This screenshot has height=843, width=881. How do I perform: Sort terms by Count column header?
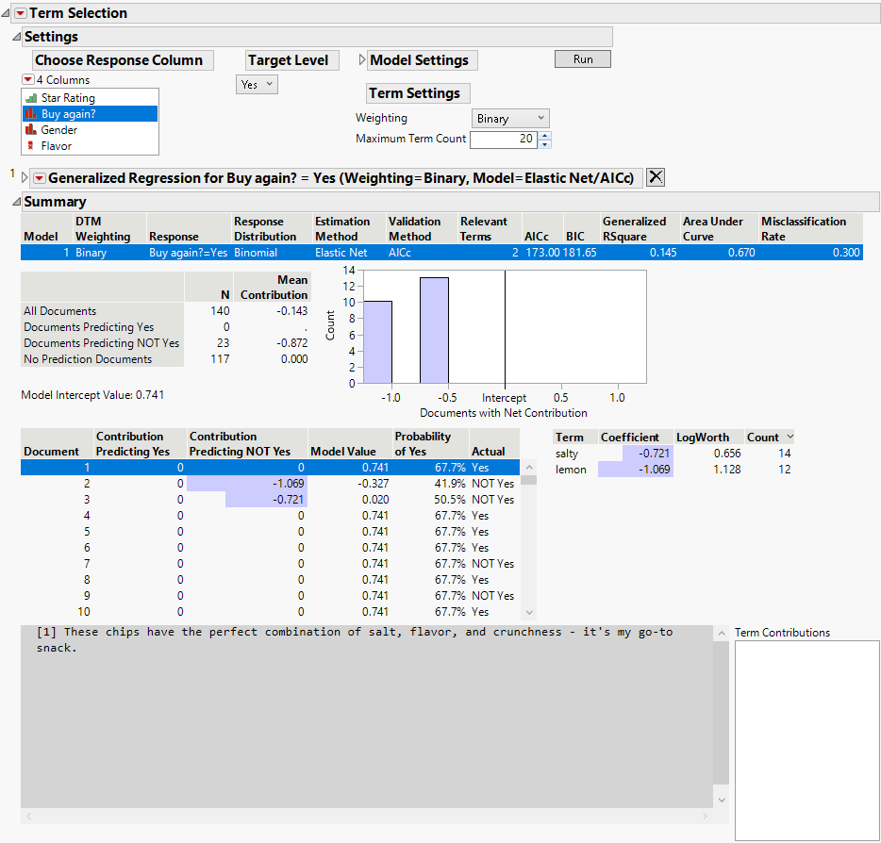763,438
